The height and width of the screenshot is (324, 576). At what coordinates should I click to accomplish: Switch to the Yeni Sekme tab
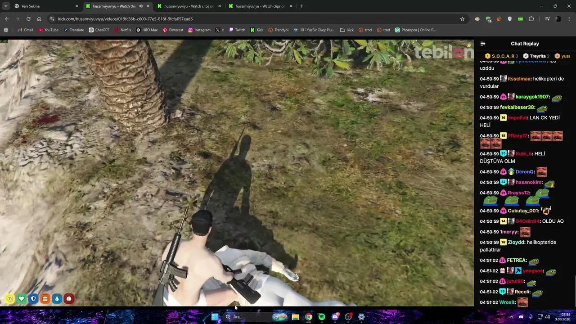(x=45, y=6)
